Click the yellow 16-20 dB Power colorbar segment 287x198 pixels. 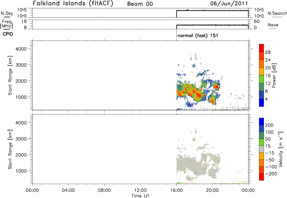(262, 71)
